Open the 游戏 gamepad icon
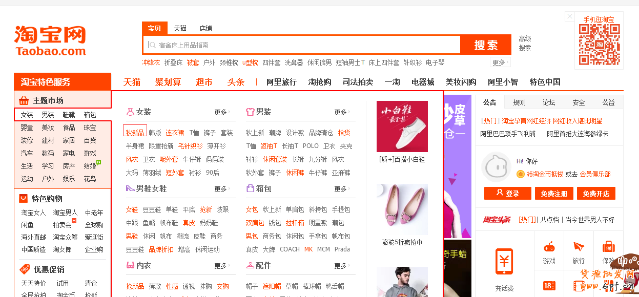The width and height of the screenshot is (639, 297). pos(549,246)
